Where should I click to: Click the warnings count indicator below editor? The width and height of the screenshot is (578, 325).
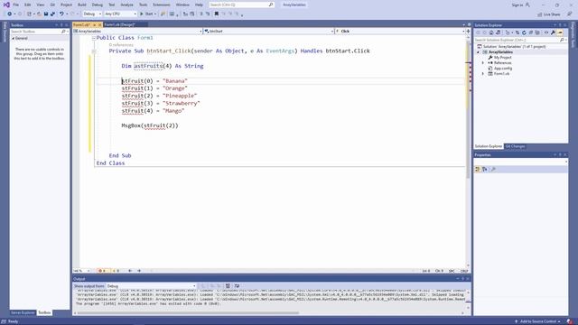(116, 271)
